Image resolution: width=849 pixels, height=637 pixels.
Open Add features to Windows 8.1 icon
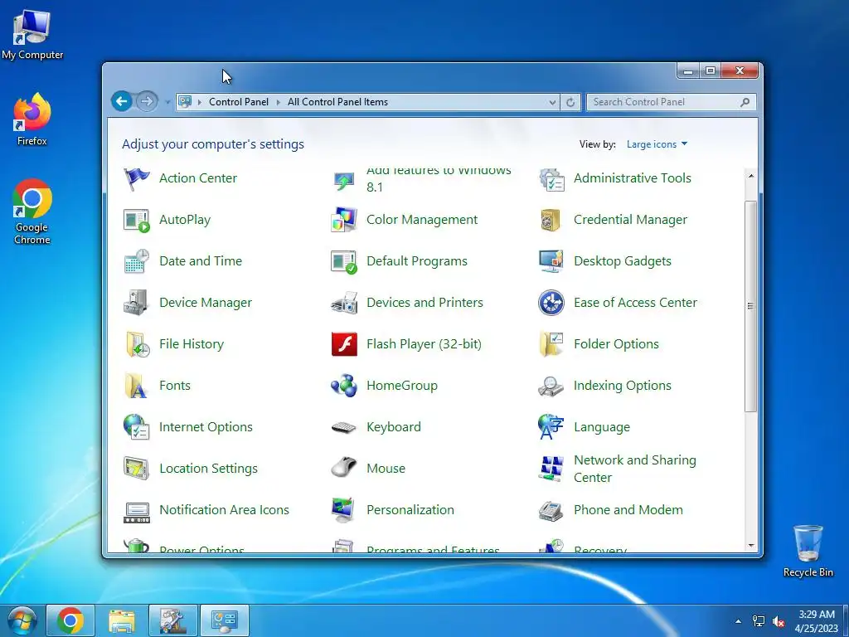coord(344,181)
